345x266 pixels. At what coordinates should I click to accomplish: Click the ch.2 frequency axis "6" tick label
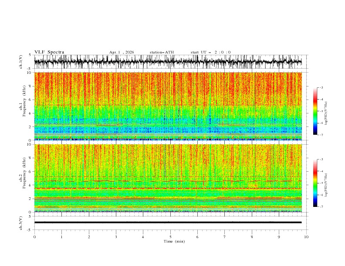[x=30, y=172]
